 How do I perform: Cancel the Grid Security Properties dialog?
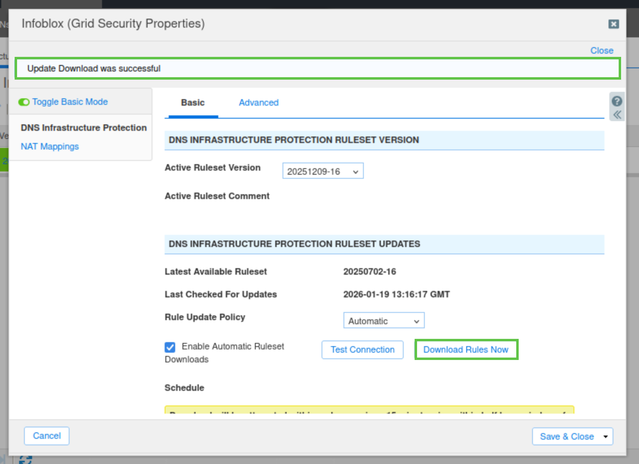(x=47, y=436)
